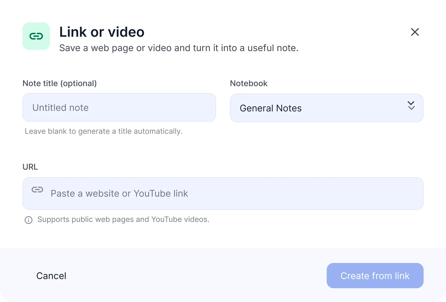Viewport: 446px width, 302px height.
Task: Expand the Notebook list with the chevron arrow
Action: pyautogui.click(x=411, y=106)
